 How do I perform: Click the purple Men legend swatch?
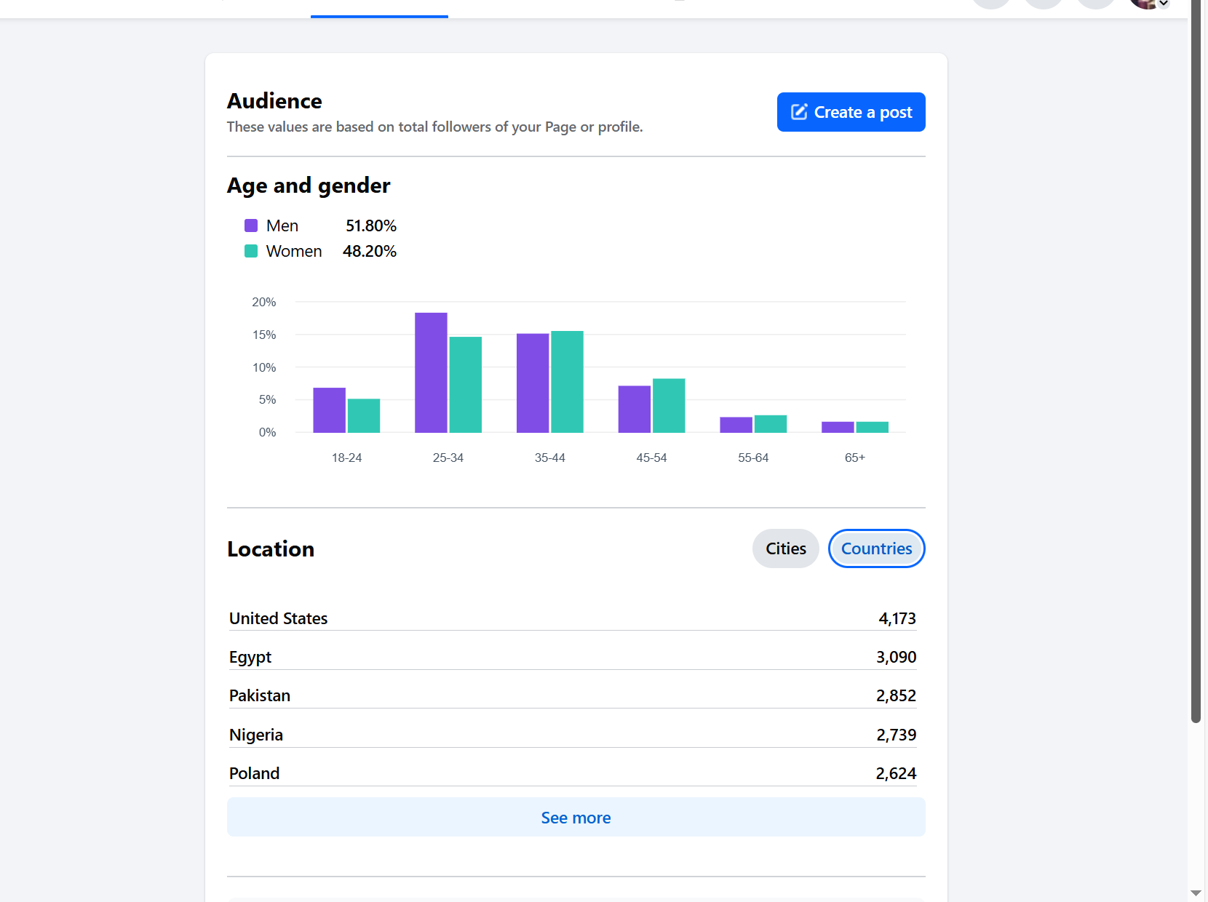(251, 225)
